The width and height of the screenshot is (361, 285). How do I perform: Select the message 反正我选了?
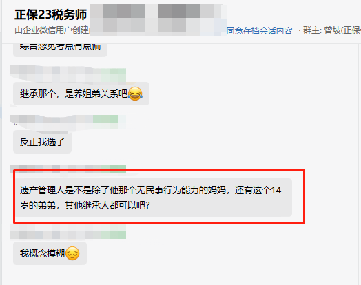[42, 142]
